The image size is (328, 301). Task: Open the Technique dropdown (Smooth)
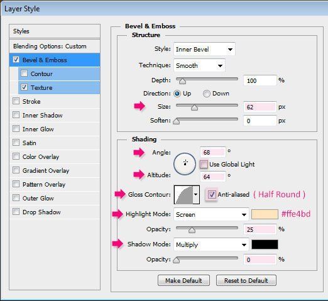tap(199, 65)
